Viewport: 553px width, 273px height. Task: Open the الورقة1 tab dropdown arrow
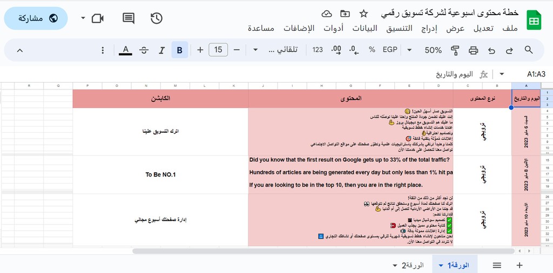(441, 265)
